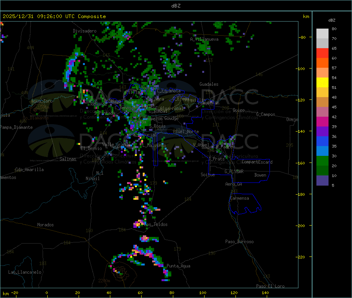Click the Pampa_Diamante place label

(x=16, y=127)
